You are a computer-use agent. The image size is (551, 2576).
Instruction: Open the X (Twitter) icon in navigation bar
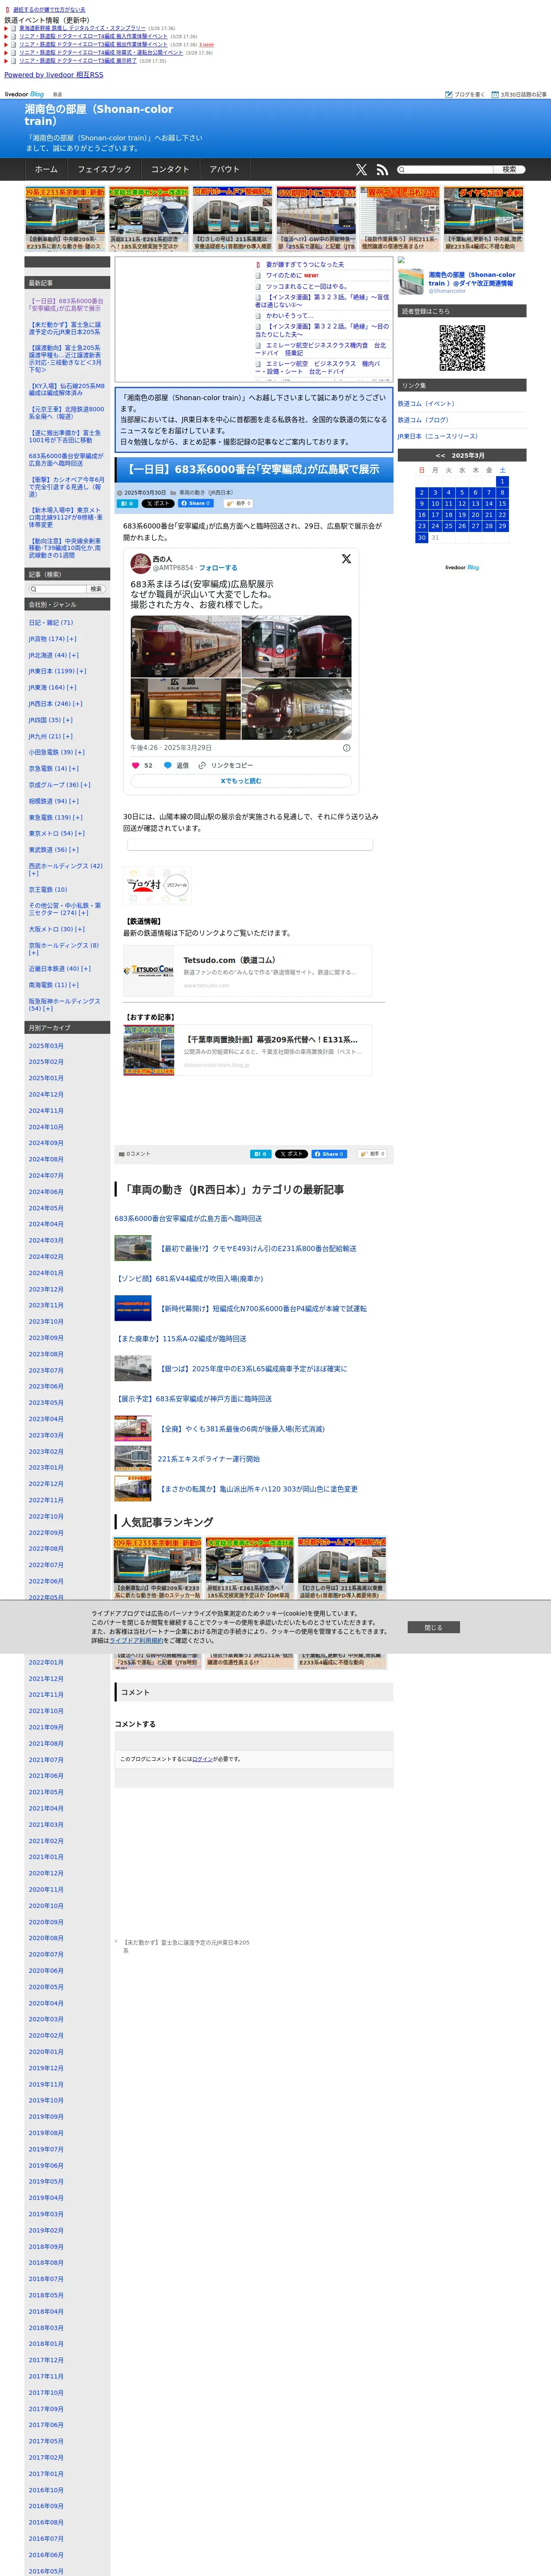pyautogui.click(x=361, y=170)
